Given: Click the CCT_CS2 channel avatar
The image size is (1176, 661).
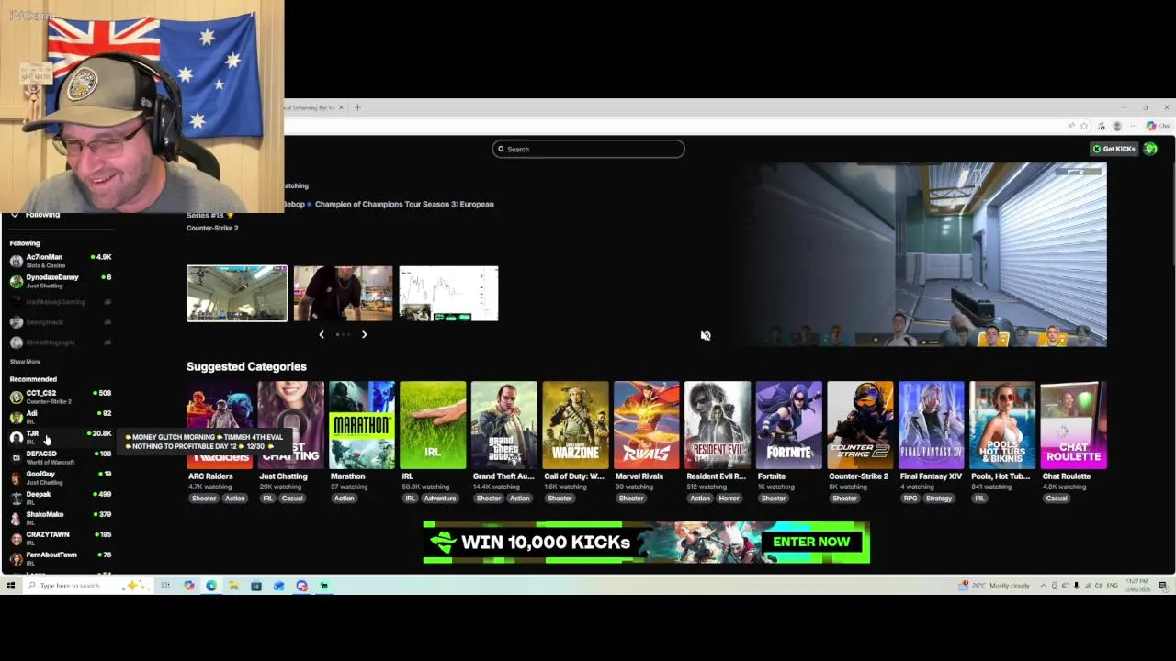Looking at the screenshot, I should [x=16, y=398].
